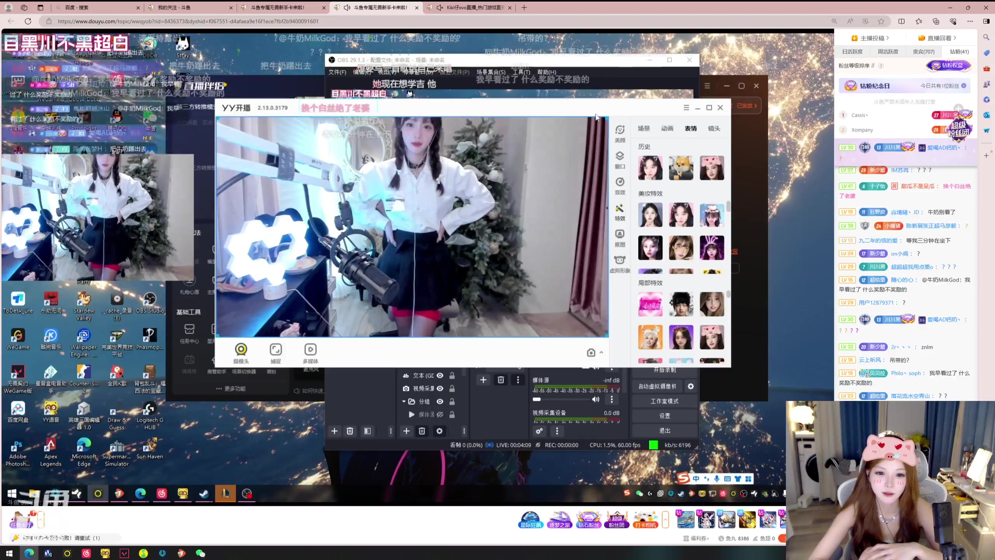Open OBS mixer bottom three-dot menu

click(557, 431)
